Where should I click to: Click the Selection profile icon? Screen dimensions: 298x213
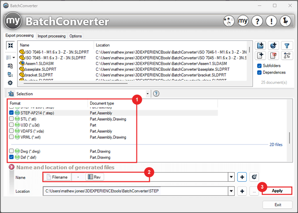pos(11,94)
